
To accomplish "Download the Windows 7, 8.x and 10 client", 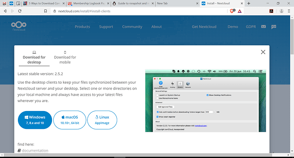I will point(35,120).
